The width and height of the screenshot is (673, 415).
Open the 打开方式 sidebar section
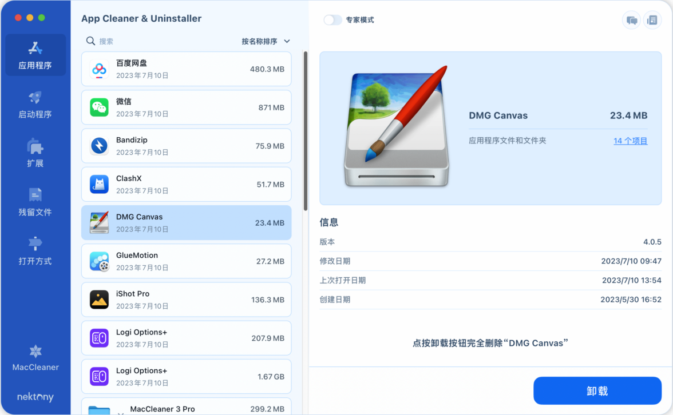click(35, 251)
